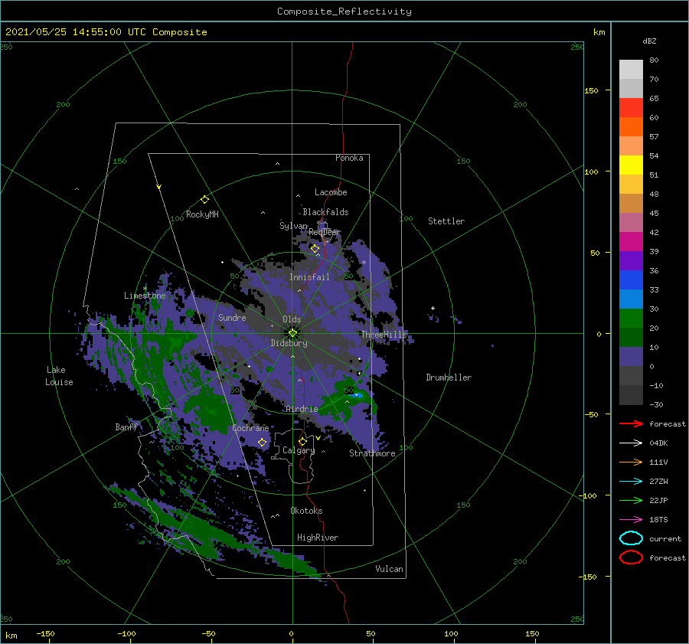Pick the magenta swatch between 42 and 39 dBZ
Image resolution: width=689 pixels, height=644 pixels.
coord(631,242)
